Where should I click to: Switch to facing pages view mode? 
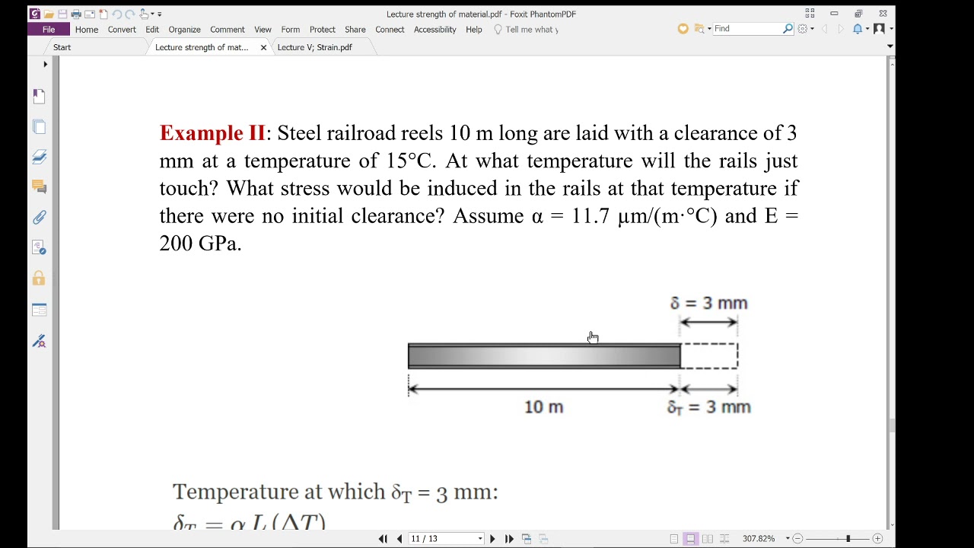[x=707, y=539]
